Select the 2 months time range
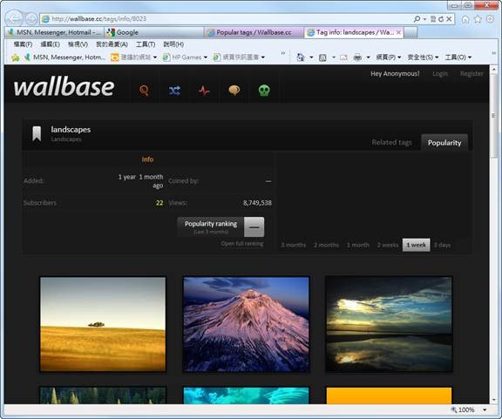This screenshot has height=419, width=502. click(326, 245)
